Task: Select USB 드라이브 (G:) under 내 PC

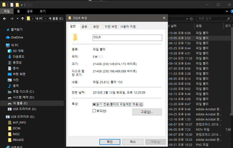Action: (24, 109)
